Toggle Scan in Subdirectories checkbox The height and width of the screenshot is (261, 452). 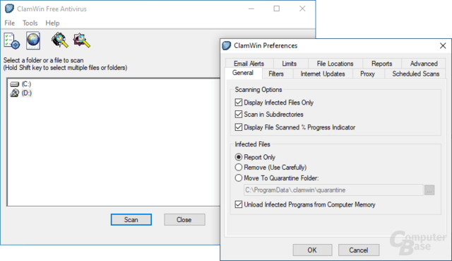coord(239,114)
